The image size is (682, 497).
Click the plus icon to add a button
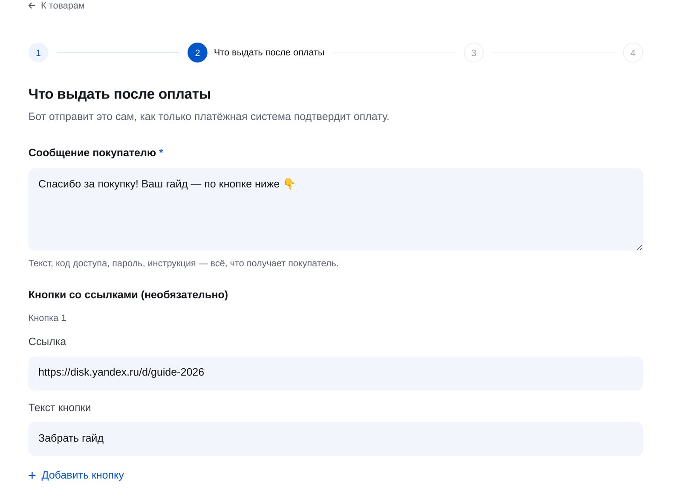click(x=32, y=475)
